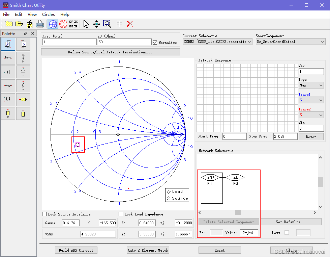
Task: Open the View menu
Action: click(32, 14)
